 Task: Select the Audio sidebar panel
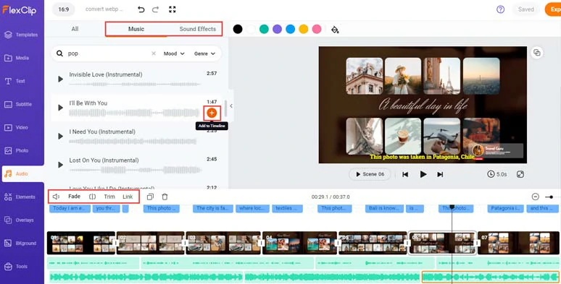click(x=22, y=173)
